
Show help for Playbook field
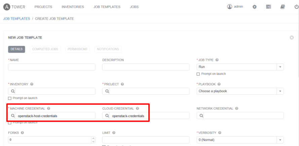pyautogui.click(x=219, y=84)
